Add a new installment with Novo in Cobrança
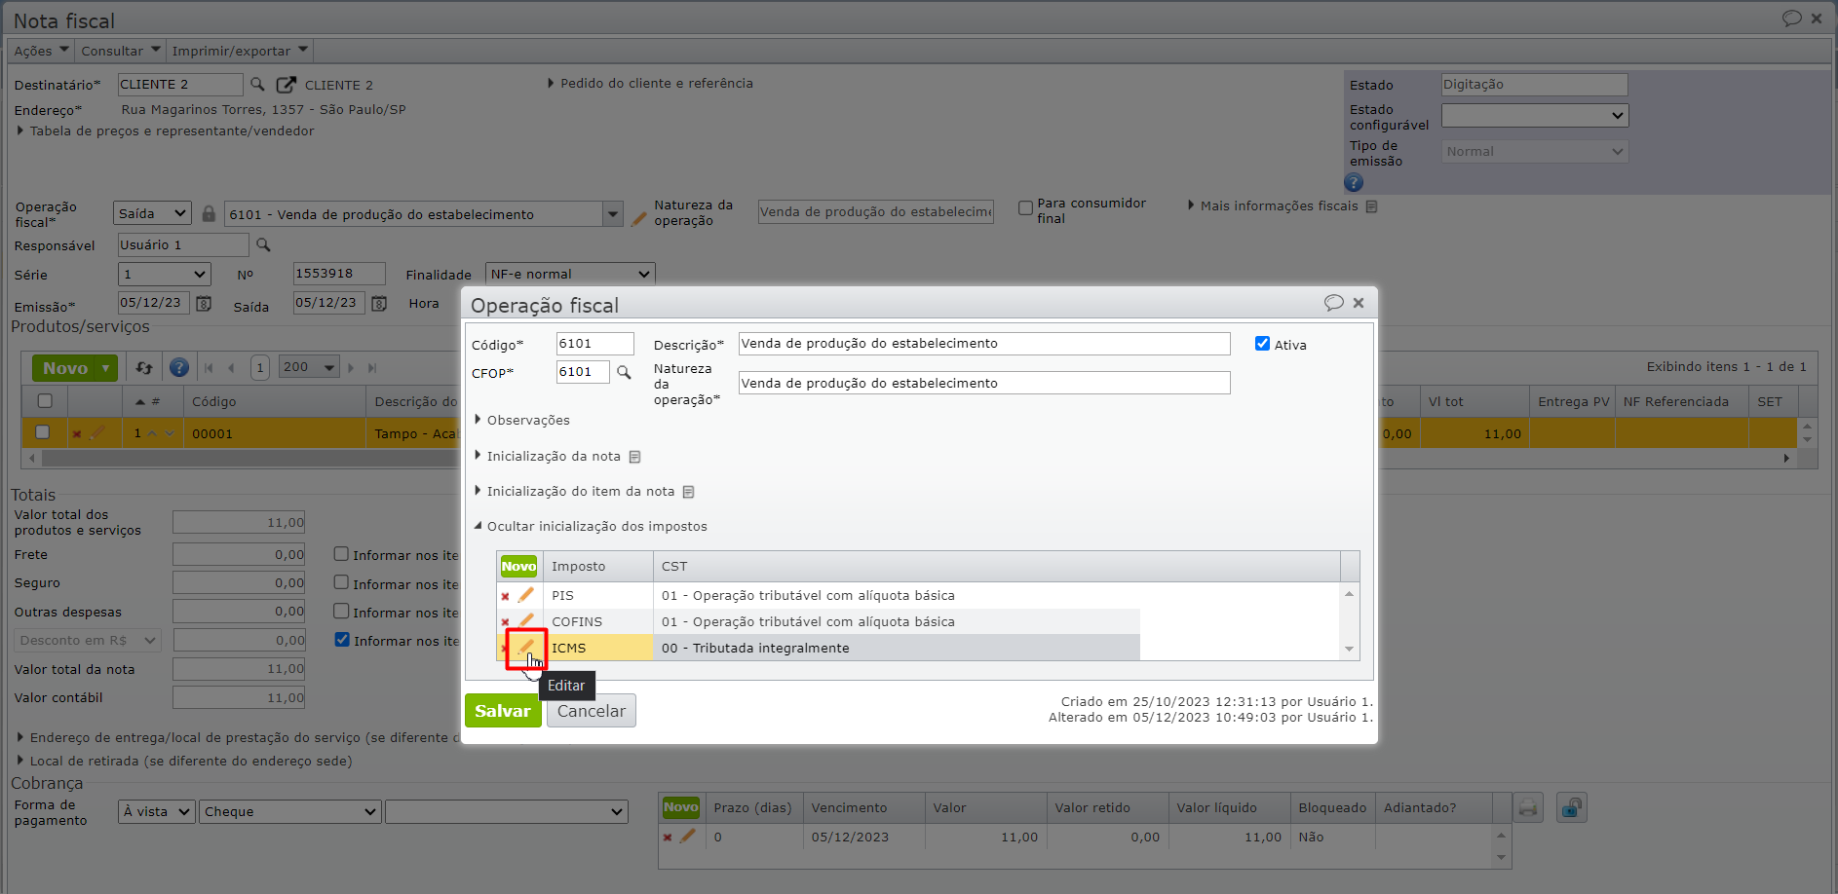This screenshot has height=894, width=1838. pos(680,807)
